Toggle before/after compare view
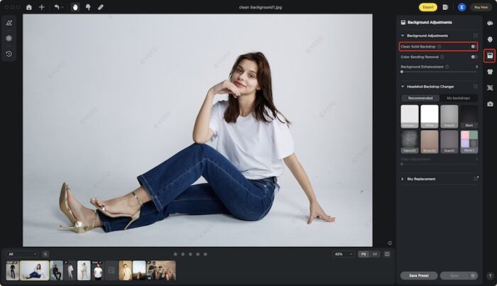This screenshot has width=497, height=286. tap(387, 254)
